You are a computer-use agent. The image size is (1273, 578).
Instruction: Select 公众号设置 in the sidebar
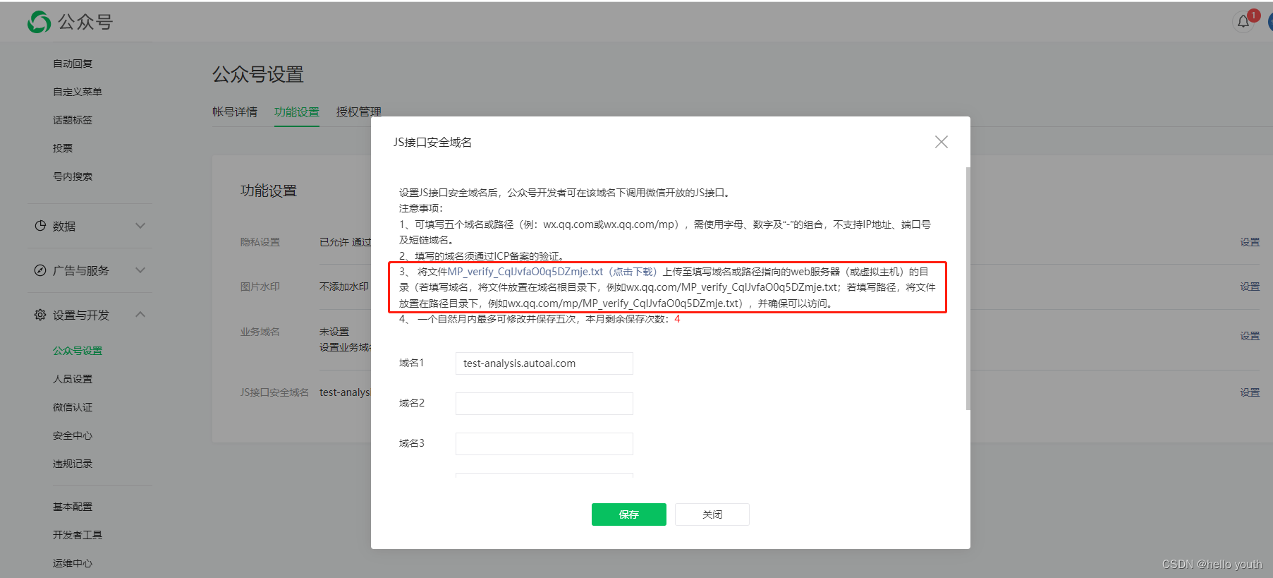tap(78, 351)
